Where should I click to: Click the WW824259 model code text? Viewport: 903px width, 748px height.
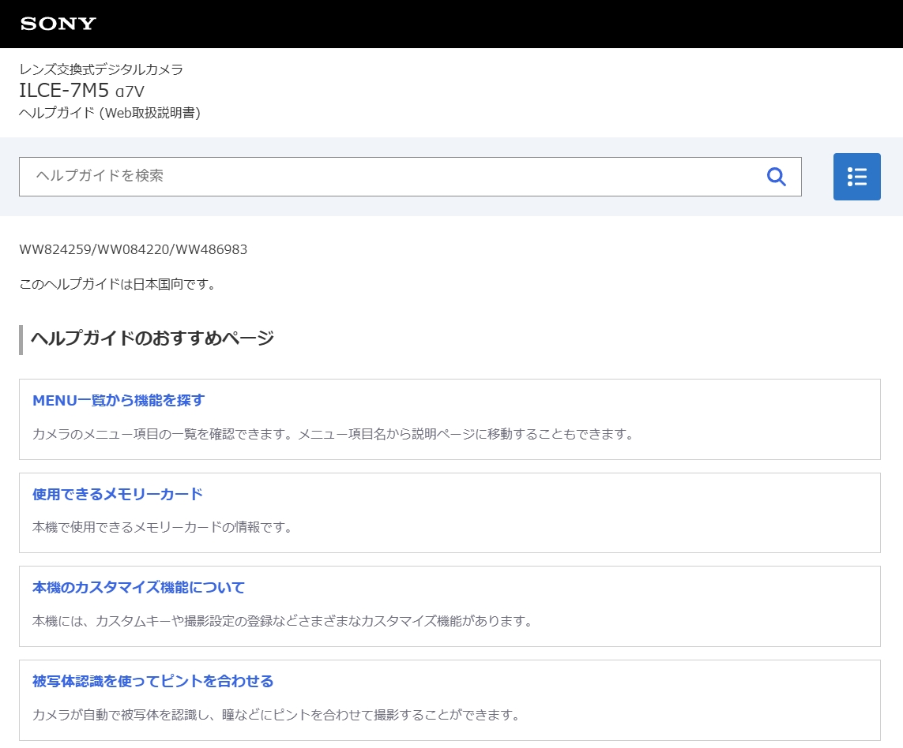(55, 250)
